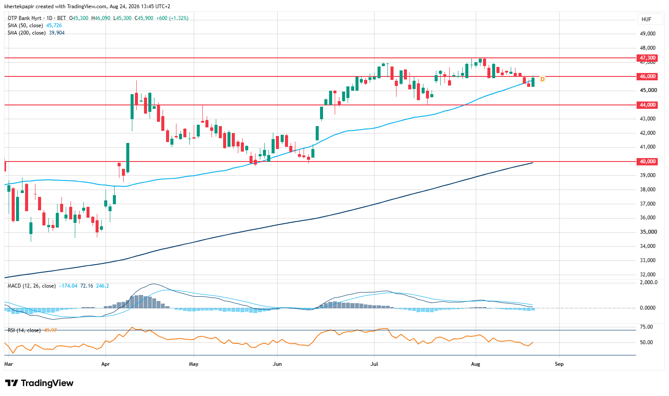Click the 45,000 price axis label
Image resolution: width=669 pixels, height=396 pixels.
tap(648, 90)
